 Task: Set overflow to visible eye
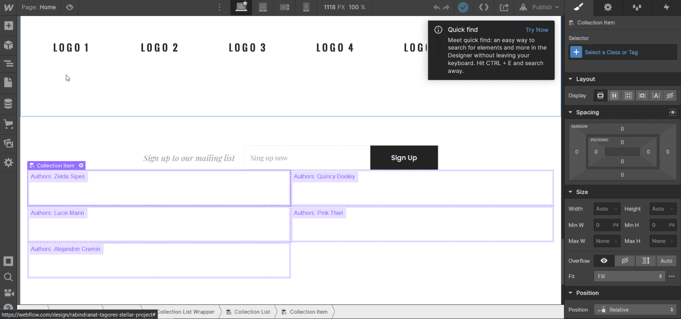pyautogui.click(x=604, y=261)
